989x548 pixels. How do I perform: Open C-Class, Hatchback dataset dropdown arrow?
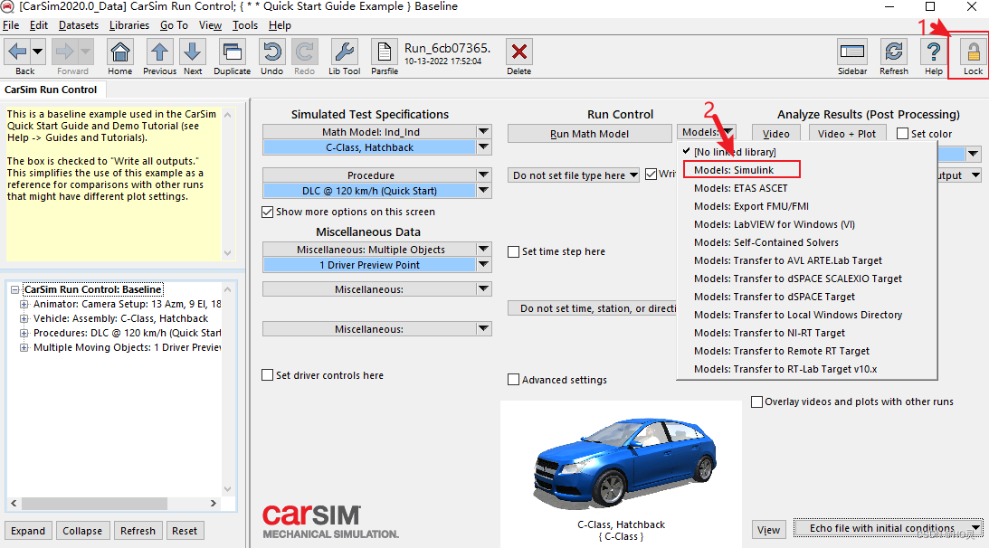[484, 146]
